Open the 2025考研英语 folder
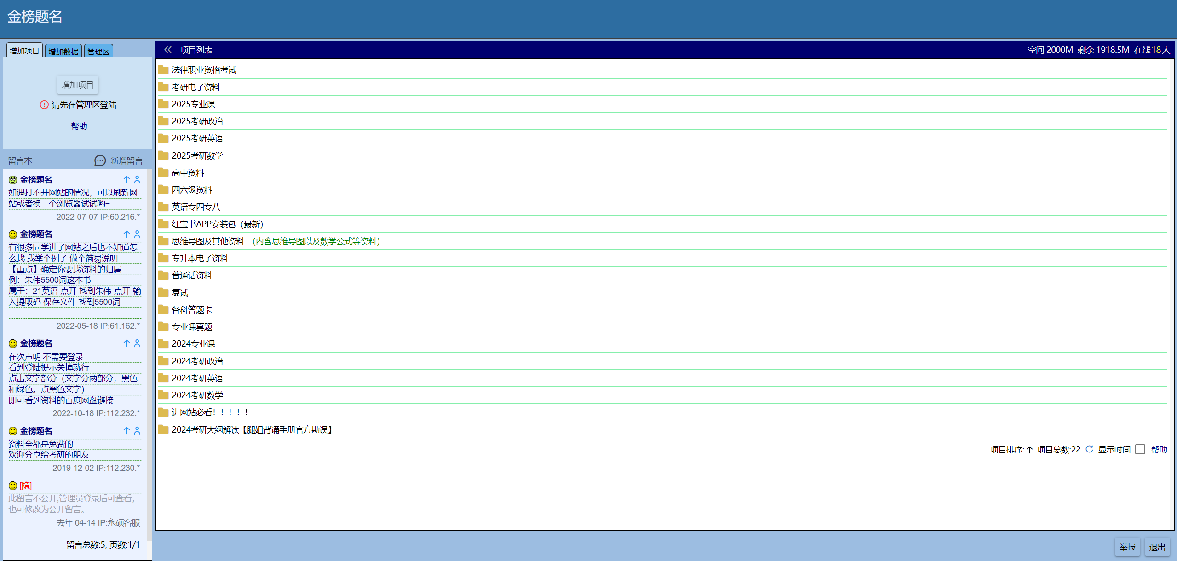This screenshot has height=561, width=1177. click(x=197, y=138)
